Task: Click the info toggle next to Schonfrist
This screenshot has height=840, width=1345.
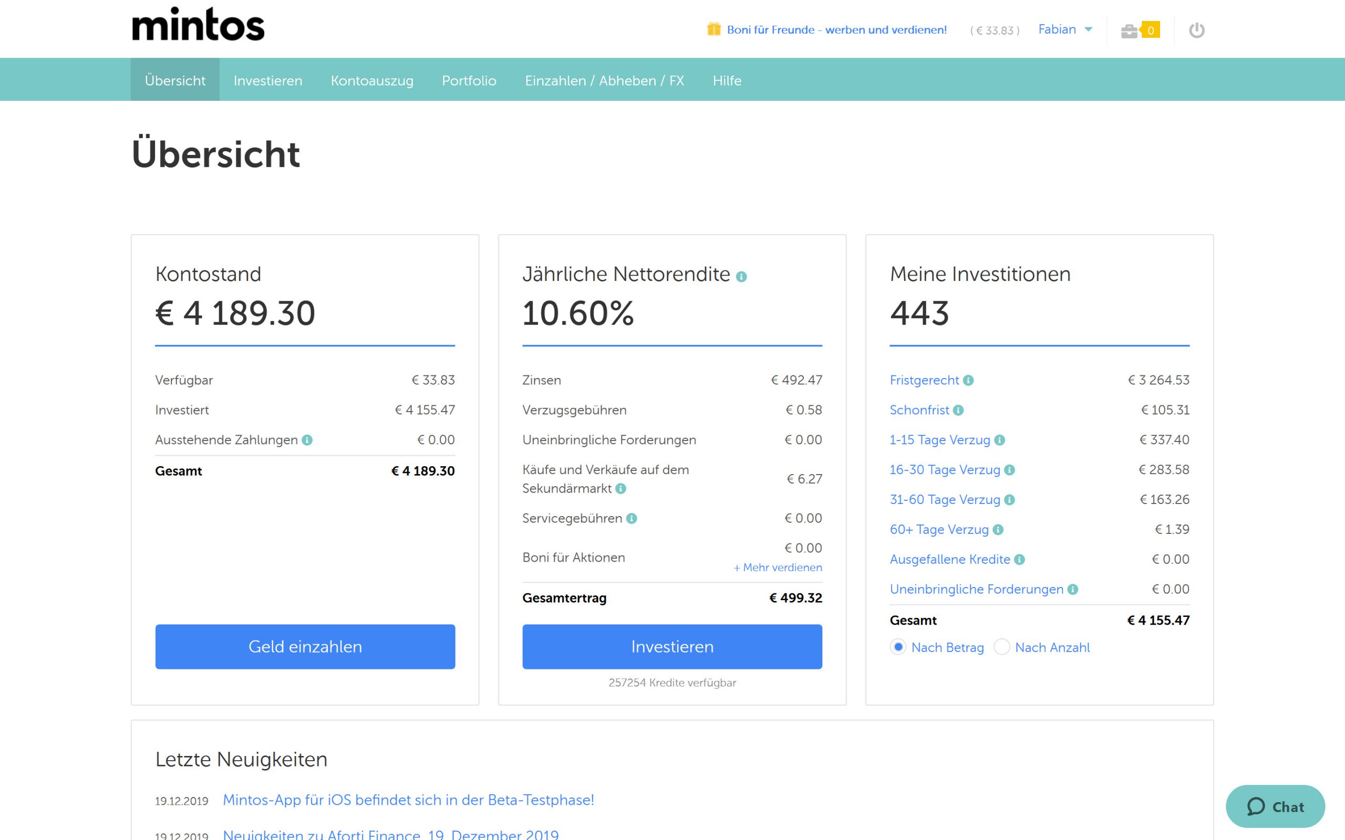Action: 958,410
